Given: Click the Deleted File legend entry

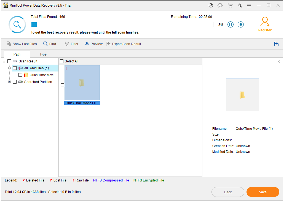Looking at the screenshot, I should tap(33, 180).
